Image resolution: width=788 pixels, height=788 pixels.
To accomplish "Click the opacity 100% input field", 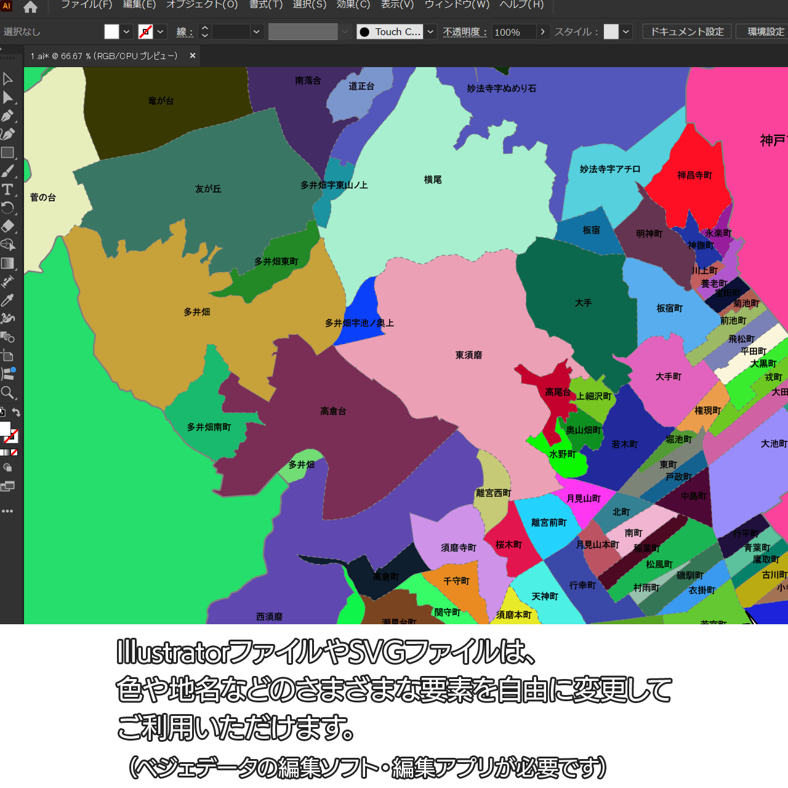I will click(513, 32).
